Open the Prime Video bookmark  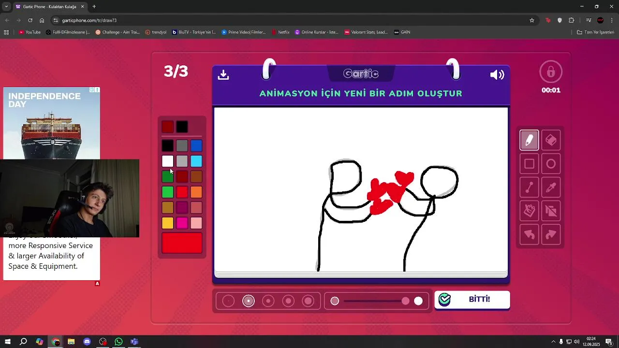click(244, 32)
